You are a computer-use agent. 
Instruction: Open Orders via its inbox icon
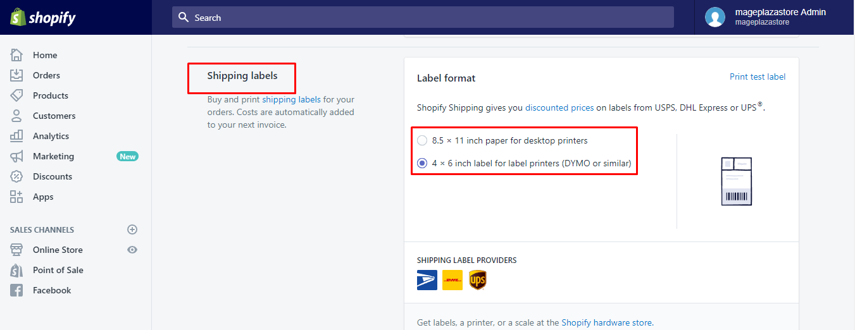click(x=16, y=75)
